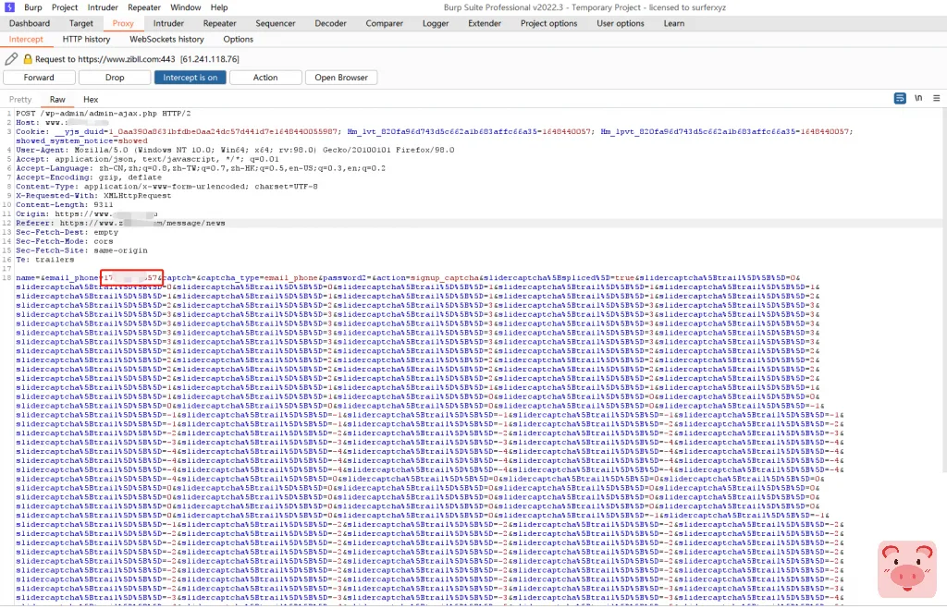Viewport: 947px width, 609px height.
Task: Open the Project options tab
Action: pos(549,23)
